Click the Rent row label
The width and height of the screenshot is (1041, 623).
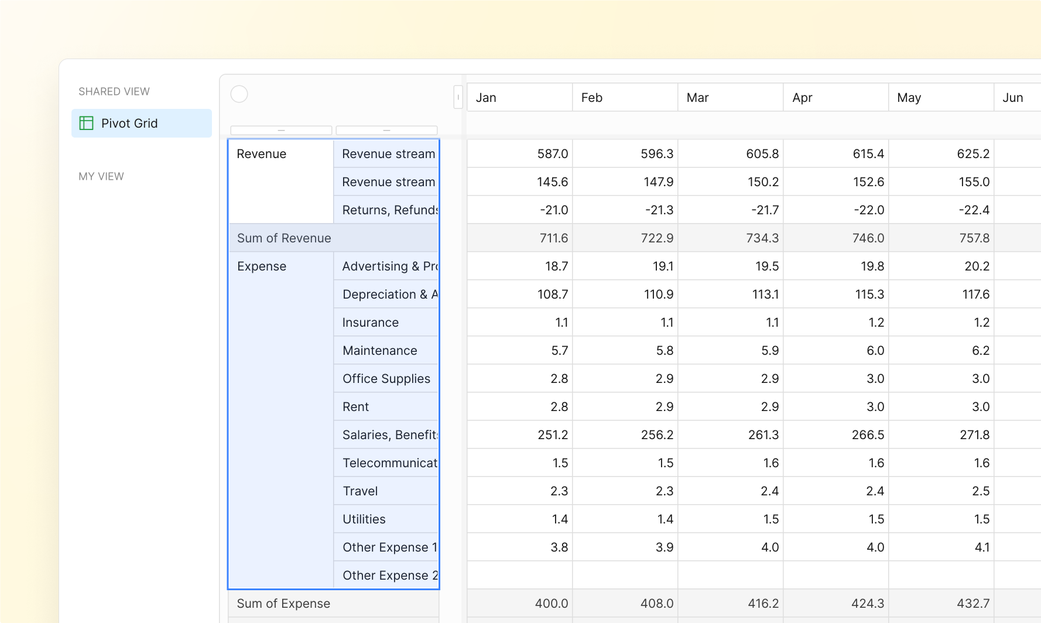coord(386,406)
